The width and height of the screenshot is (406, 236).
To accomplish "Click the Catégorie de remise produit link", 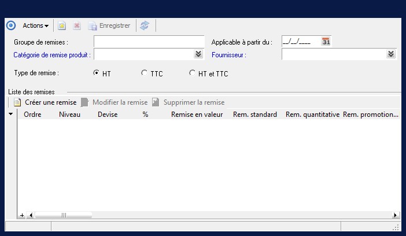I will point(52,55).
